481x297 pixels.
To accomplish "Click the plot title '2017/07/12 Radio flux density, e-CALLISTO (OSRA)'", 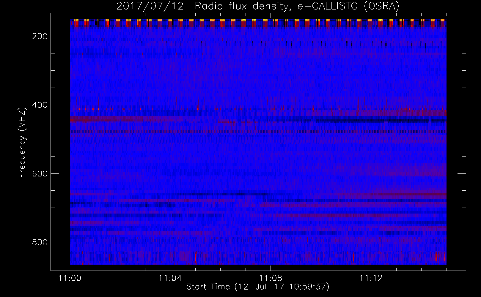I will point(258,6).
